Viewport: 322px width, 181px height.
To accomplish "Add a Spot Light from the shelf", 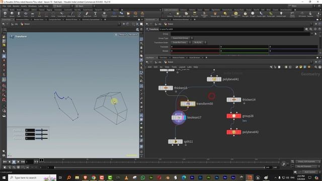I will coord(186,14).
